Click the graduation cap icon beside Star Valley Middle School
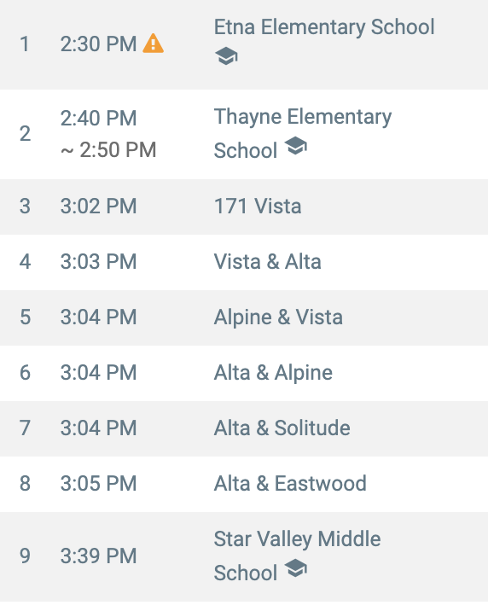The image size is (488, 611). click(x=295, y=567)
